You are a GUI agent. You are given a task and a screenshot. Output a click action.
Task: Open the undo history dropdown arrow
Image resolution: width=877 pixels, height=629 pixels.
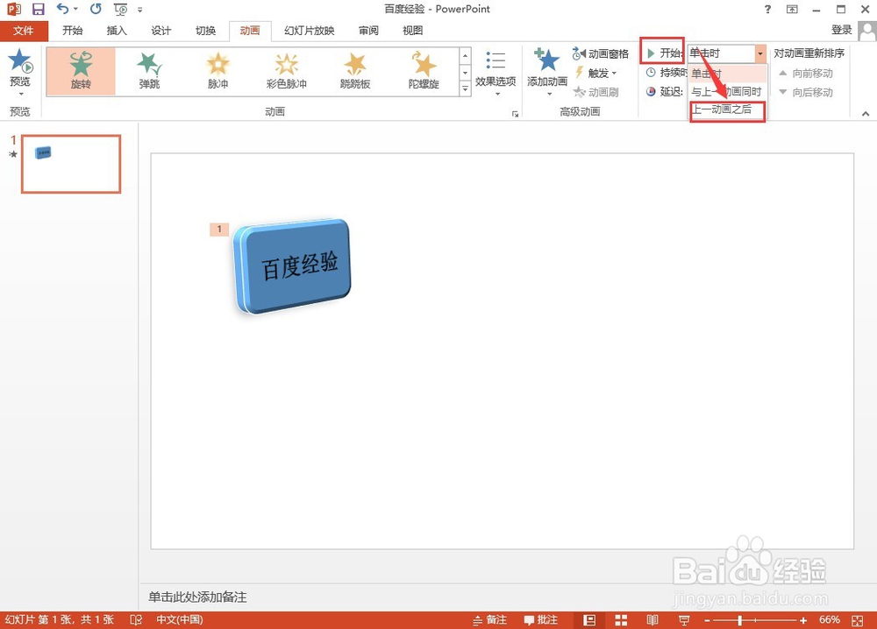click(75, 9)
